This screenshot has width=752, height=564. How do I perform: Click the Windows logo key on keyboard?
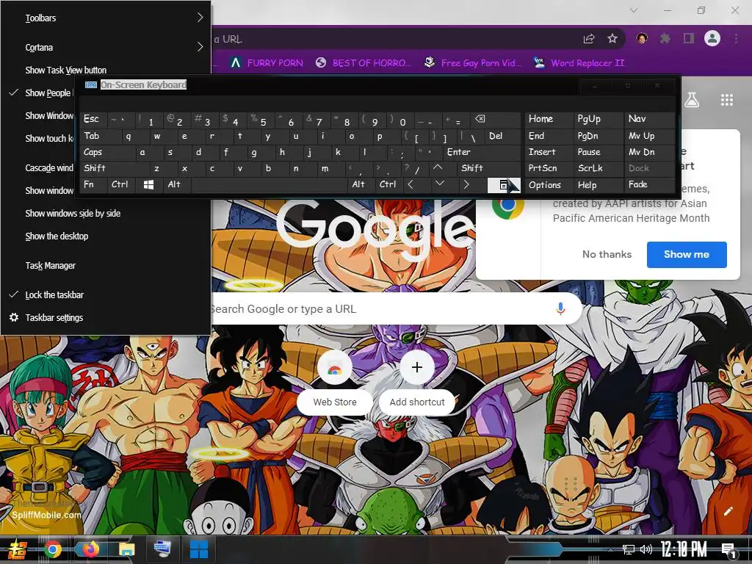coord(148,184)
